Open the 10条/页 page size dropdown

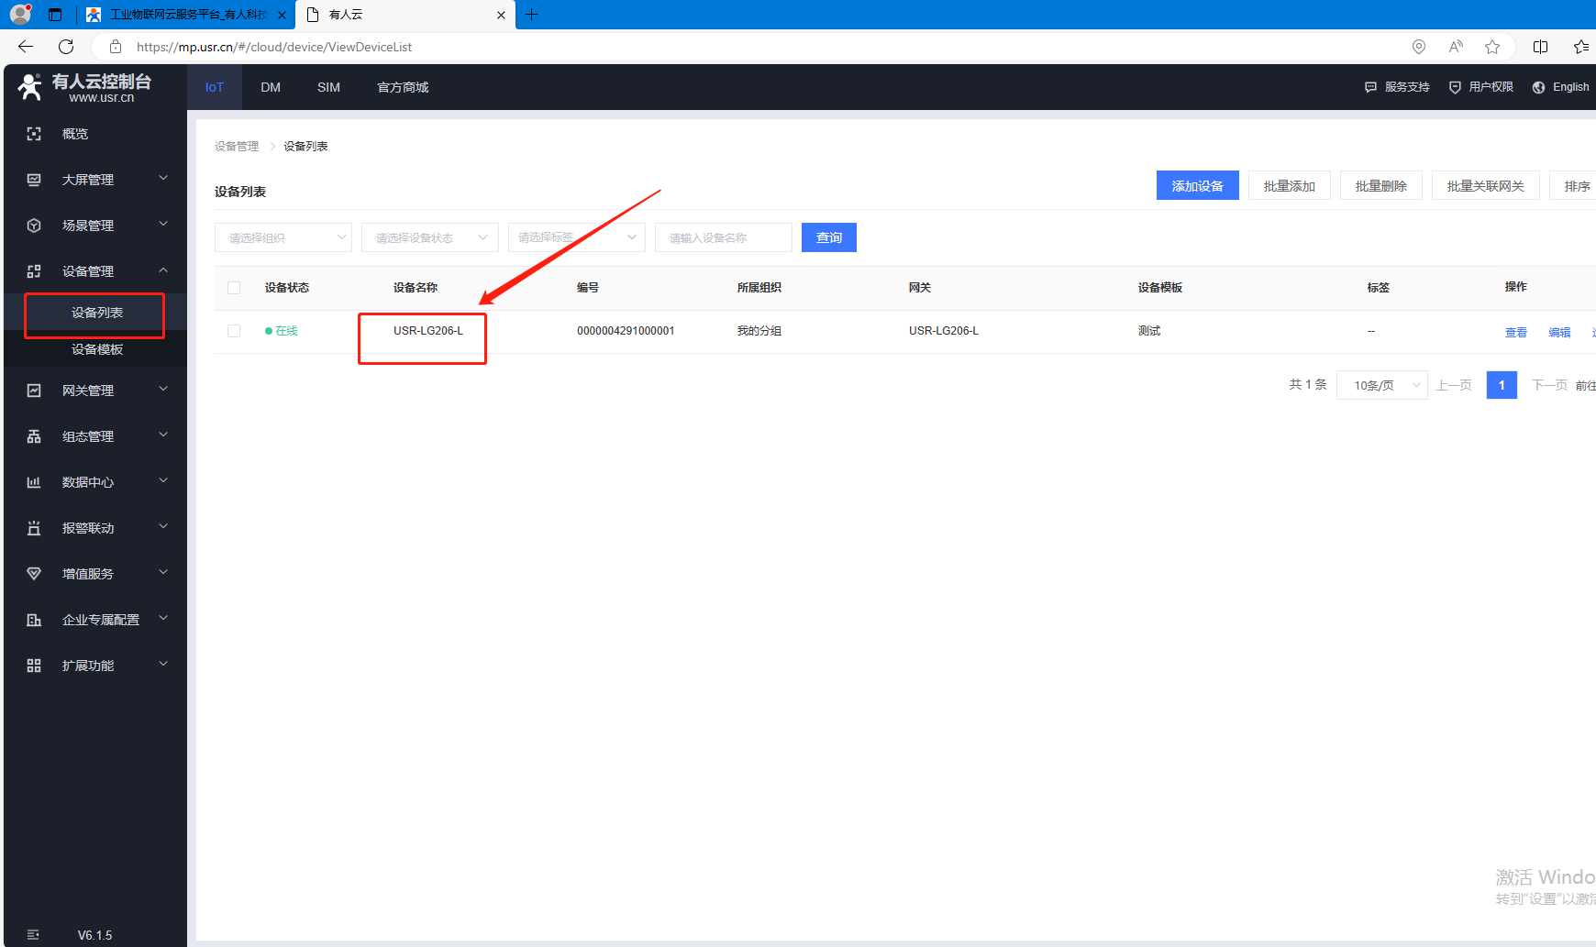click(1382, 385)
